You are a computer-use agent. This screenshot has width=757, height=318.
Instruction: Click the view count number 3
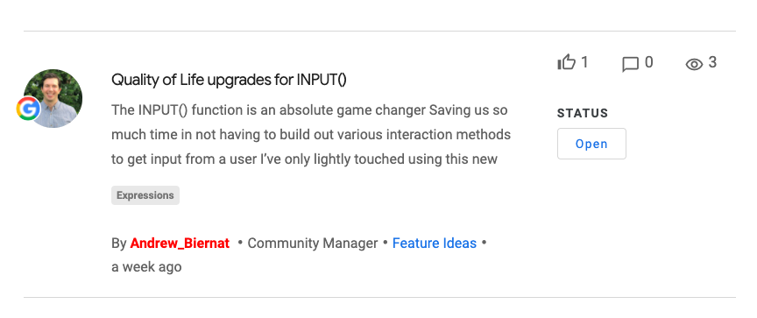point(712,62)
